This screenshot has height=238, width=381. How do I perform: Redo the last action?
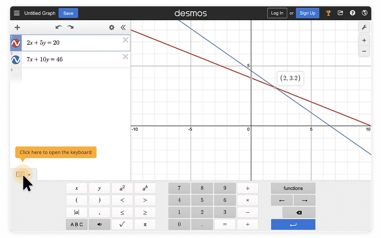click(x=70, y=27)
